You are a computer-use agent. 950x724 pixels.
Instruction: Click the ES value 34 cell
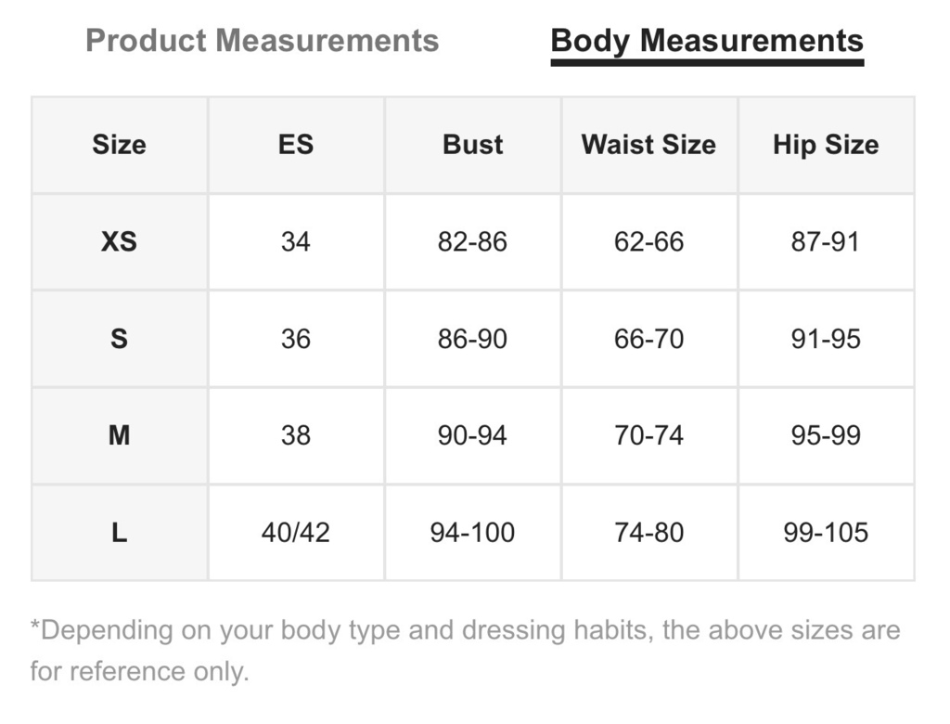[x=296, y=242]
